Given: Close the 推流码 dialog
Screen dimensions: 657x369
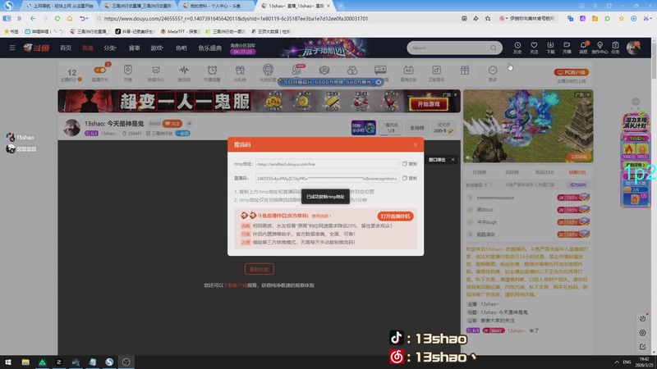Looking at the screenshot, I should 416,145.
